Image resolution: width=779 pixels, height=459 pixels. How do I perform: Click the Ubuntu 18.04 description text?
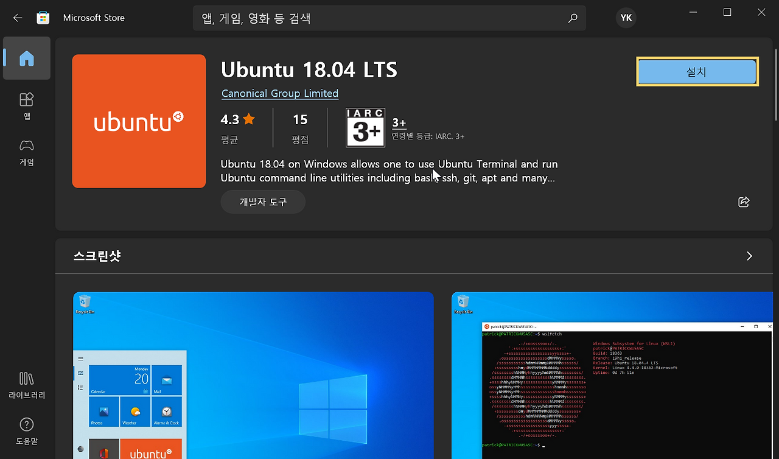point(389,171)
